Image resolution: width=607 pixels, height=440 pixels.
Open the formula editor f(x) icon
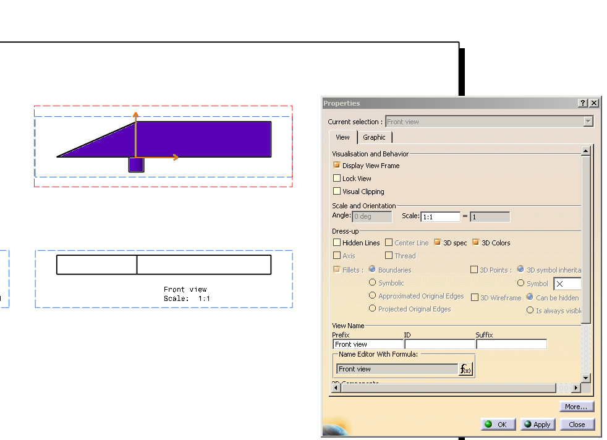[x=465, y=369]
